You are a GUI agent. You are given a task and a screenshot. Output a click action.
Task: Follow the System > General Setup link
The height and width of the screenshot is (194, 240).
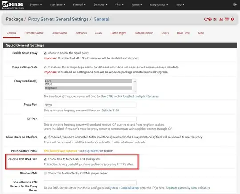point(124,188)
